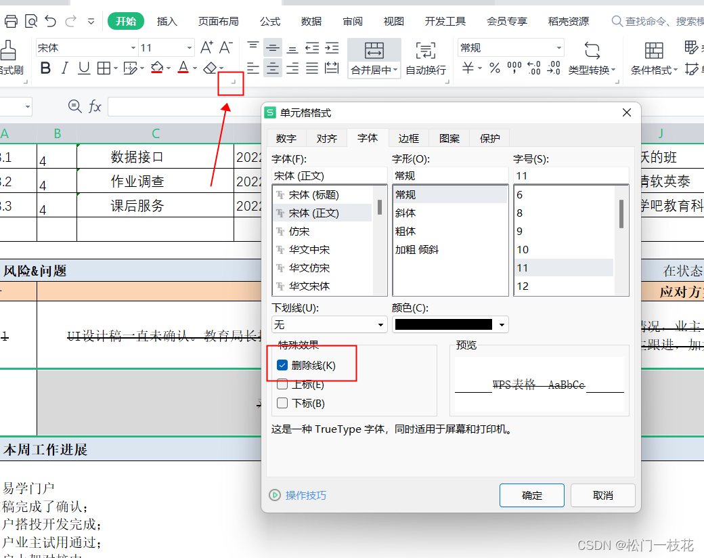
Task: Switch to Number (数字) tab
Action: point(286,138)
